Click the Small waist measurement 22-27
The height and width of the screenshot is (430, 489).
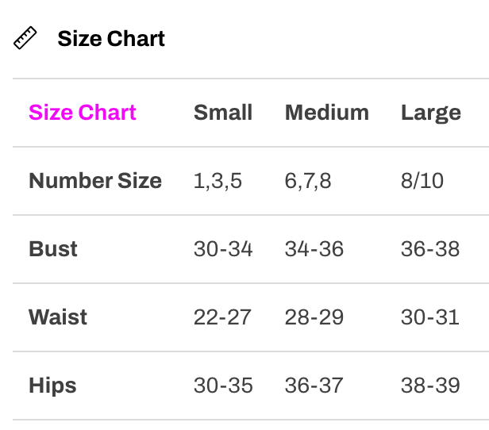coord(222,317)
